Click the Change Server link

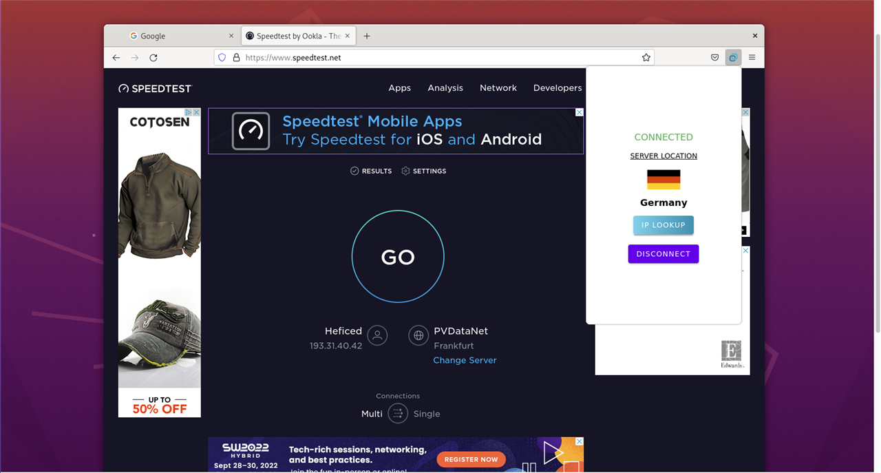(x=465, y=360)
